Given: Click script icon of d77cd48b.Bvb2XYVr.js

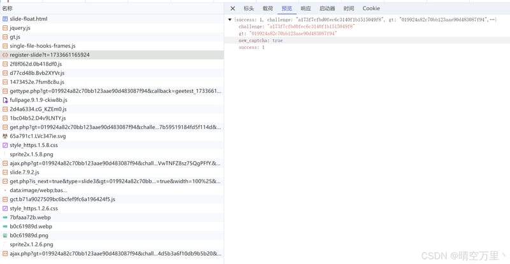Looking at the screenshot, I should point(5,73).
